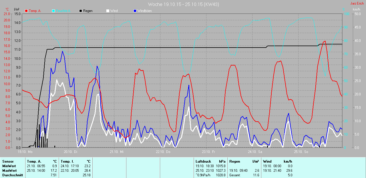Click the timestamp '21.10. 06:55'
This screenshot has width=366, height=178.
point(36,166)
